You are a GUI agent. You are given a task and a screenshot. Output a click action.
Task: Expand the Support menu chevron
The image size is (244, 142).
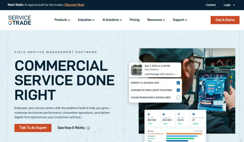pyautogui.click(x=186, y=20)
